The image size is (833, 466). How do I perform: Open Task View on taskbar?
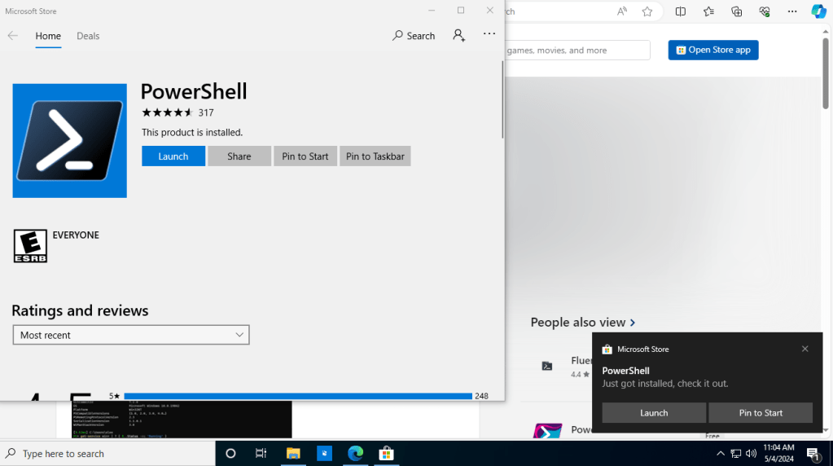coord(261,453)
